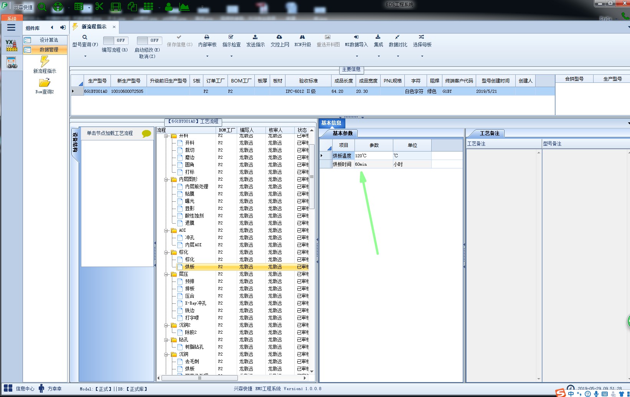630x397 pixels.
Task: Click 指示检查 checkbox toolbar icon
Action: click(231, 37)
